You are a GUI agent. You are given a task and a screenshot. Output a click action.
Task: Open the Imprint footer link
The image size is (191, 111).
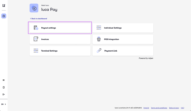(x=146, y=108)
